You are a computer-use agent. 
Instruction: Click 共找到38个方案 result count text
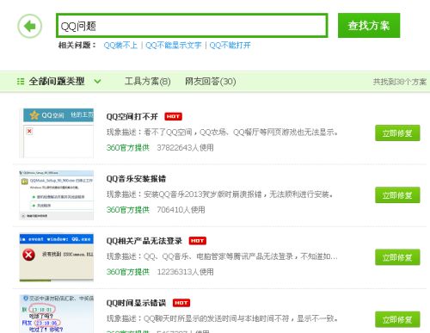tap(400, 82)
